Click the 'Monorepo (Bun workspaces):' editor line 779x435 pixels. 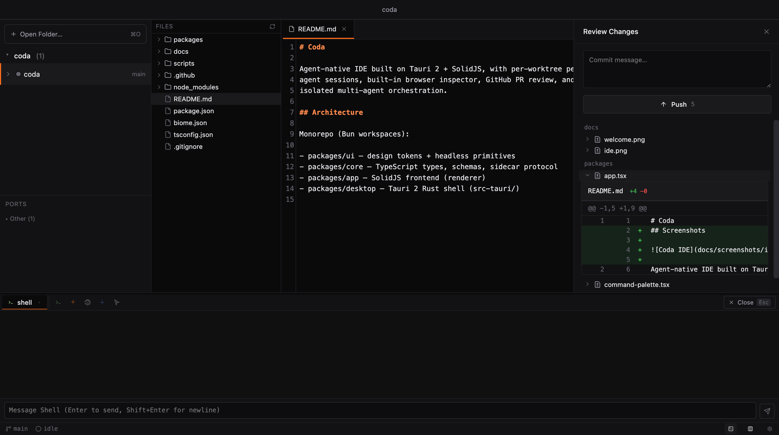(x=354, y=134)
